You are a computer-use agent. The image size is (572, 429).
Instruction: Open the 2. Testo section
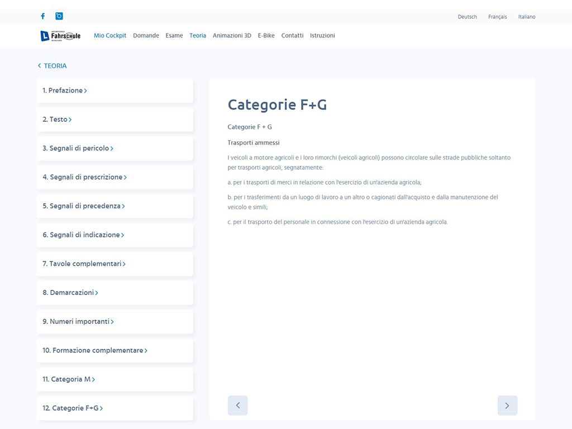pos(57,120)
